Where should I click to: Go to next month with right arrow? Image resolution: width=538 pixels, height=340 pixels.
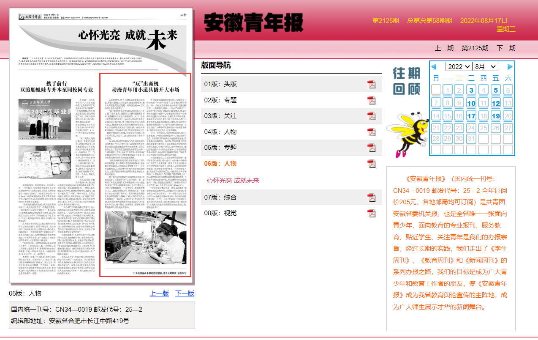pyautogui.click(x=510, y=67)
